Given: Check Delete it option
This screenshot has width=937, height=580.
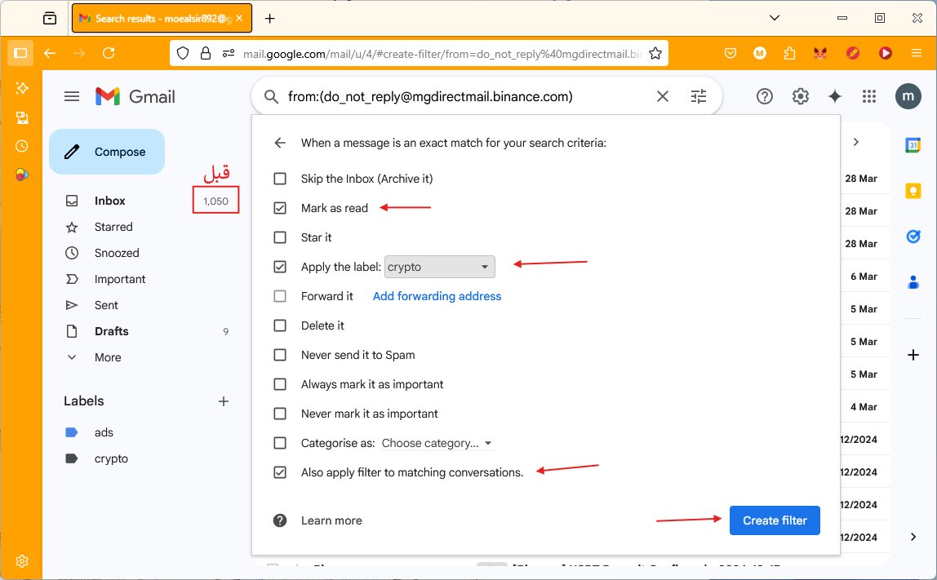Looking at the screenshot, I should tap(280, 325).
